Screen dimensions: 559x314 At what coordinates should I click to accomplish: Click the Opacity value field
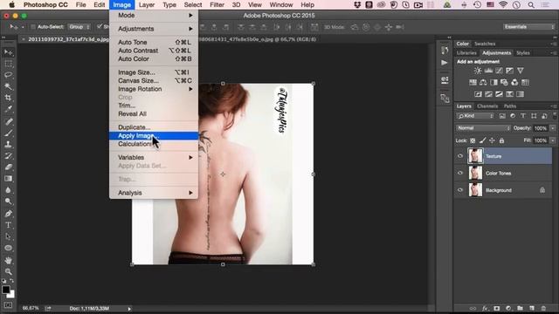(x=541, y=128)
